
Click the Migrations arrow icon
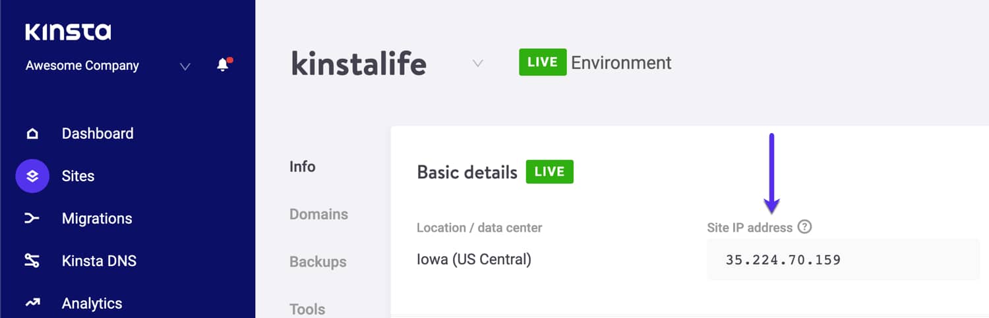click(32, 219)
